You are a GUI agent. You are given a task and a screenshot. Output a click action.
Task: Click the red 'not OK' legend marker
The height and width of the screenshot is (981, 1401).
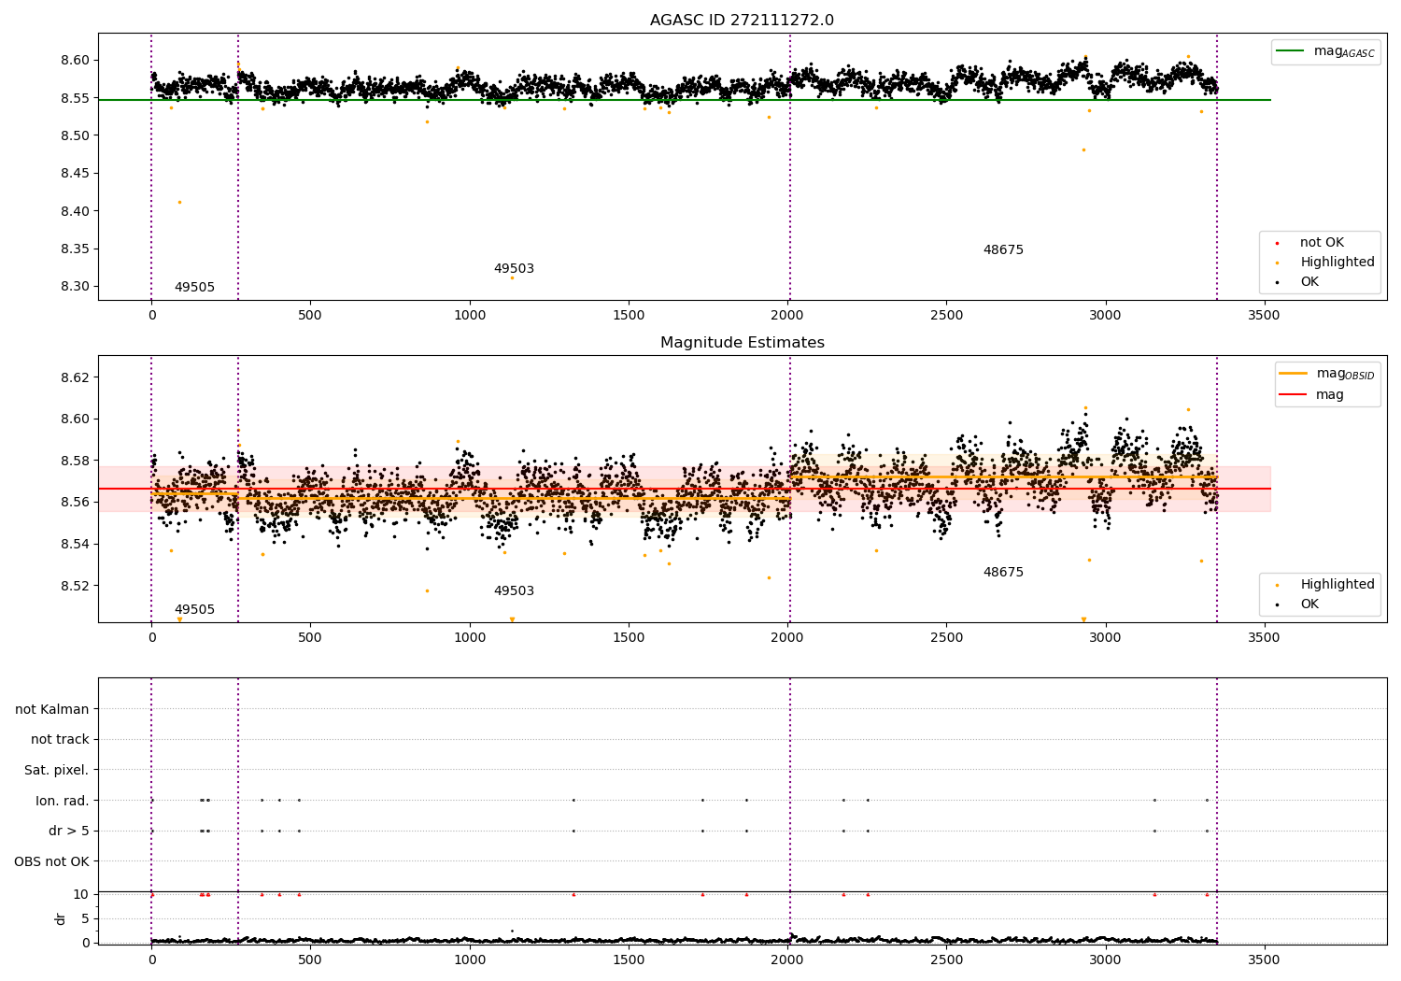[x=1277, y=244]
